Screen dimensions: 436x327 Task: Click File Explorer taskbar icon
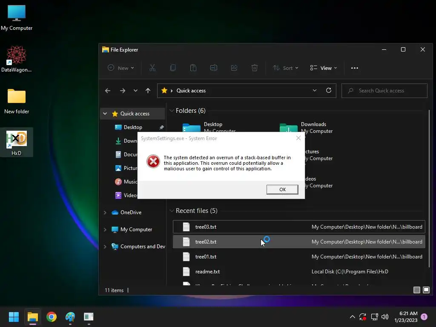tap(32, 317)
